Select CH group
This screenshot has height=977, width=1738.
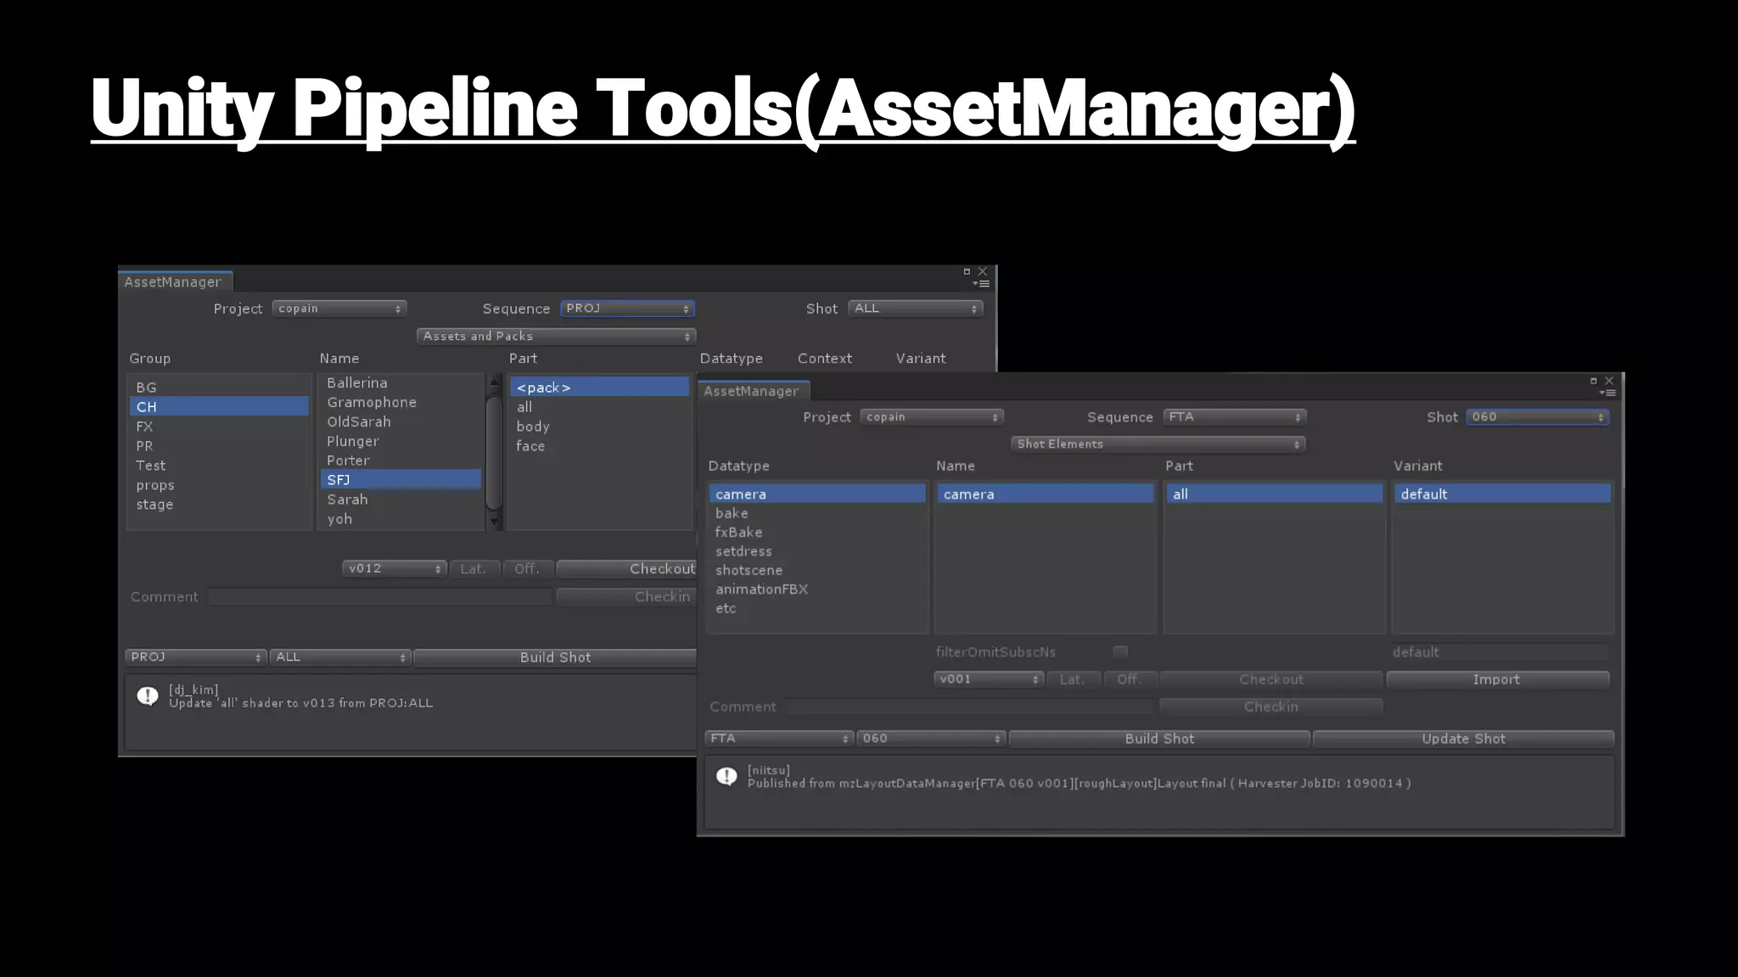click(x=219, y=407)
